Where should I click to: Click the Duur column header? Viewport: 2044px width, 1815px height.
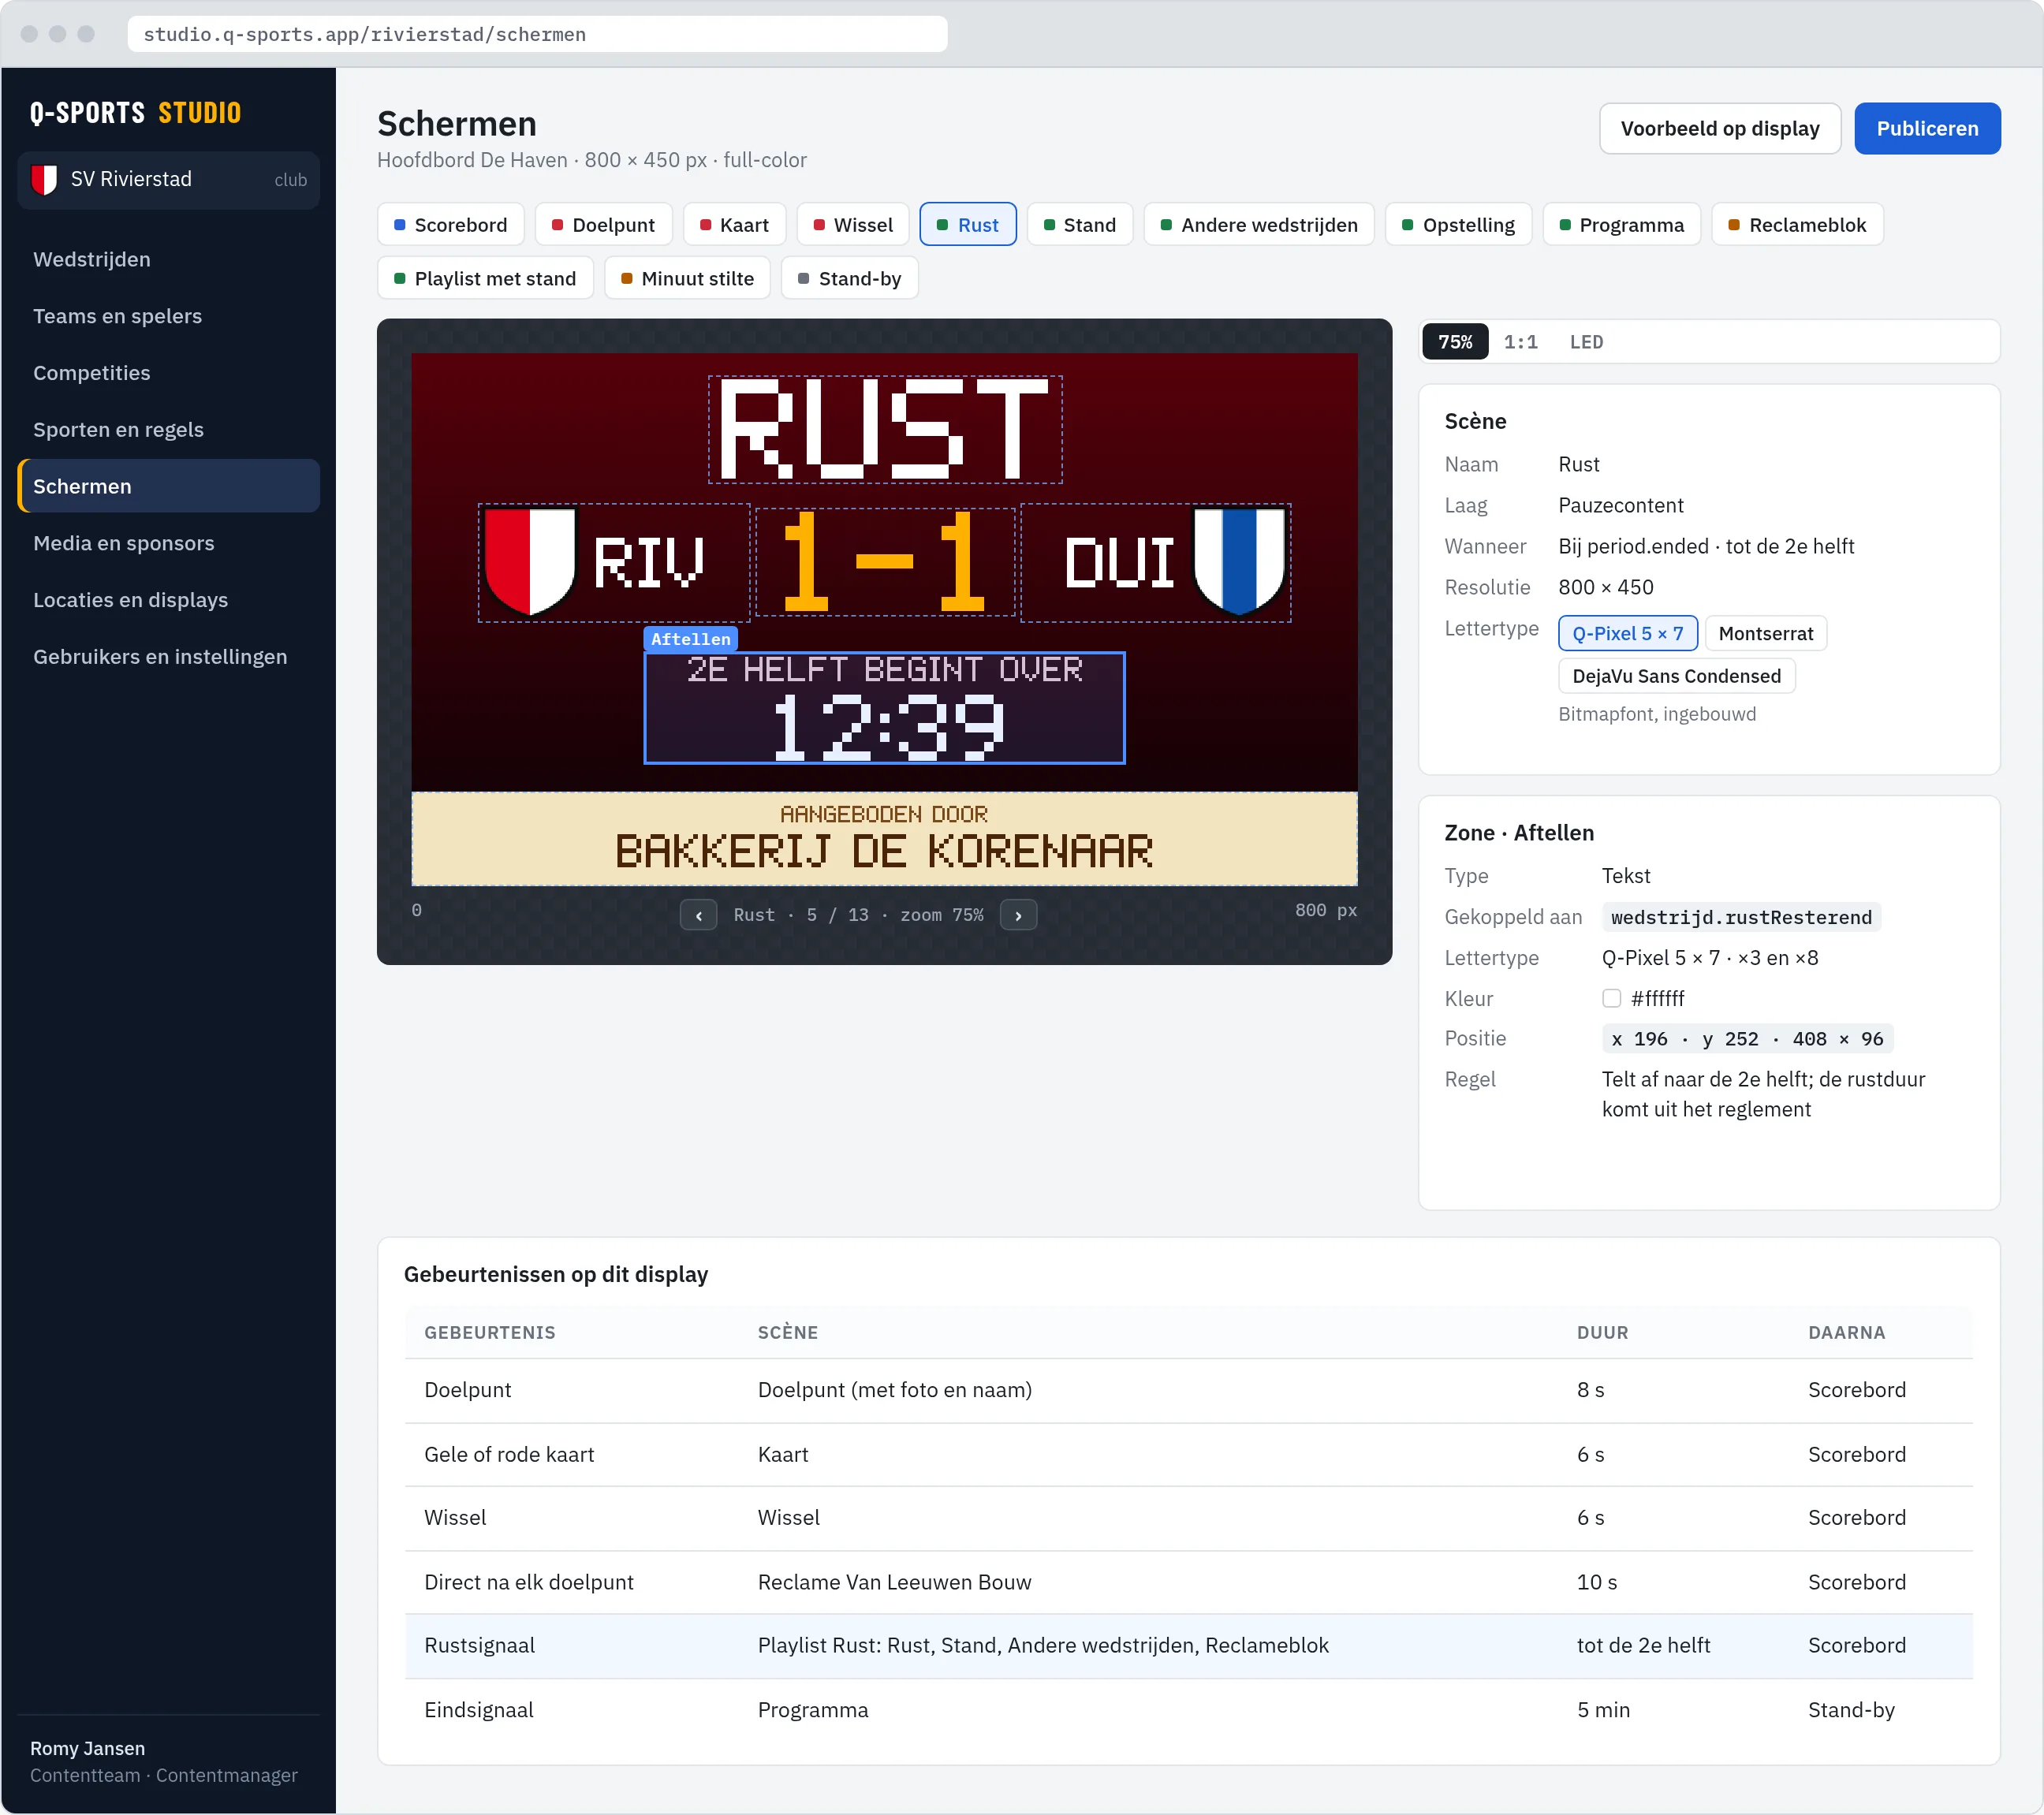click(x=1602, y=1332)
